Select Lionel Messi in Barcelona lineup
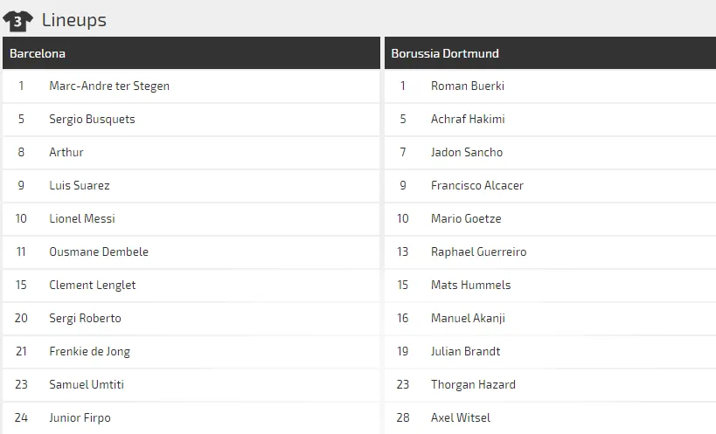Screen dimensions: 716x434 point(82,218)
